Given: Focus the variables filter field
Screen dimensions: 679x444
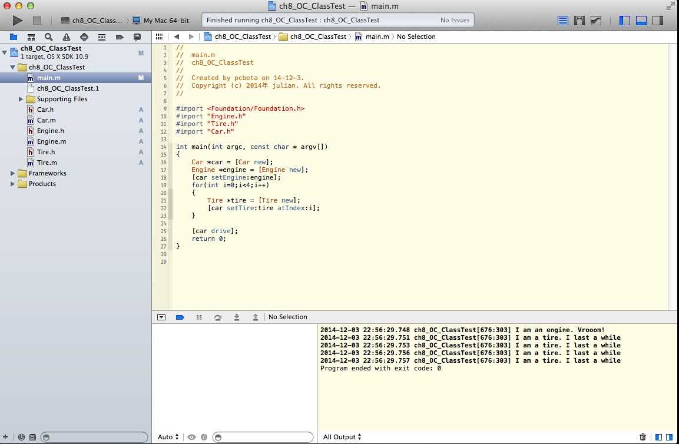Looking at the screenshot, I should 263,437.
